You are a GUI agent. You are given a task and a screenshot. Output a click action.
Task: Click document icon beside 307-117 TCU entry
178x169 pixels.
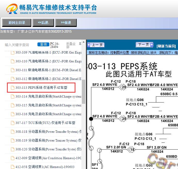click(x=13, y=123)
